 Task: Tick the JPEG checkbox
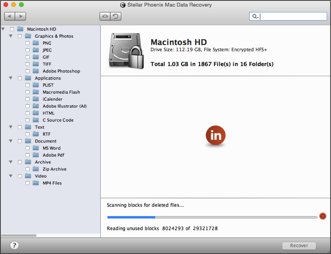28,50
